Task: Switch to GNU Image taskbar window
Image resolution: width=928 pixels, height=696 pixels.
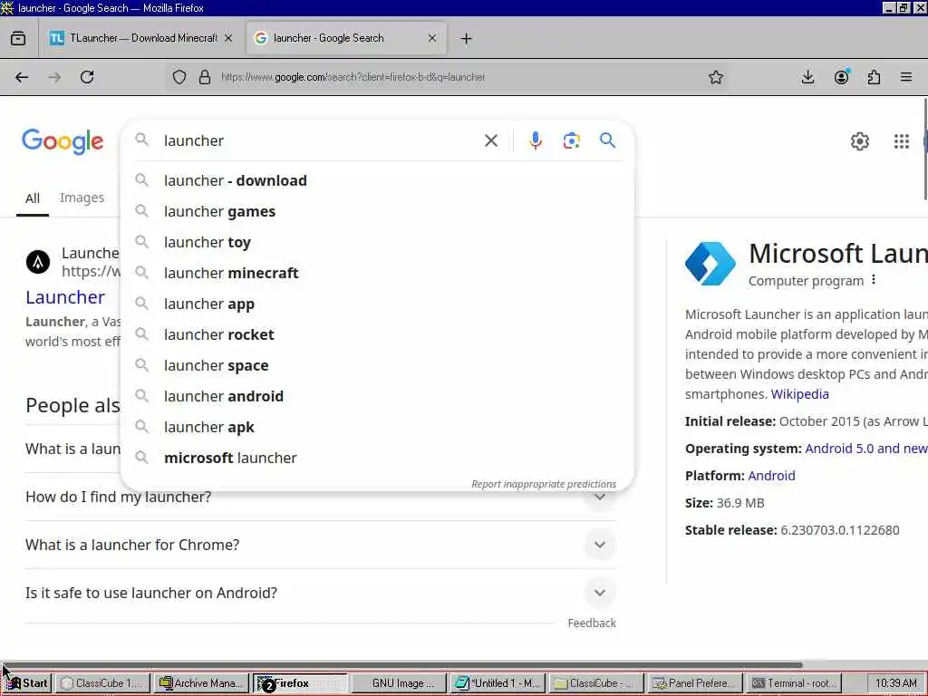Action: tap(398, 683)
